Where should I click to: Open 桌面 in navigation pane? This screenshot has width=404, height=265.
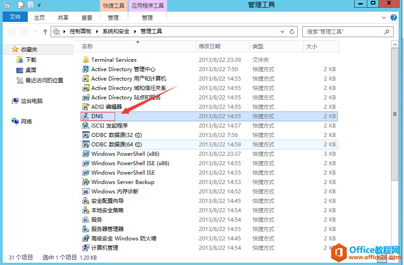pyautogui.click(x=31, y=70)
